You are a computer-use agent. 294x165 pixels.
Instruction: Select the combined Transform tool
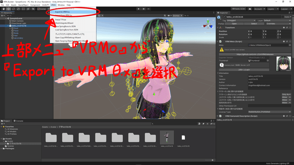click(x=28, y=9)
